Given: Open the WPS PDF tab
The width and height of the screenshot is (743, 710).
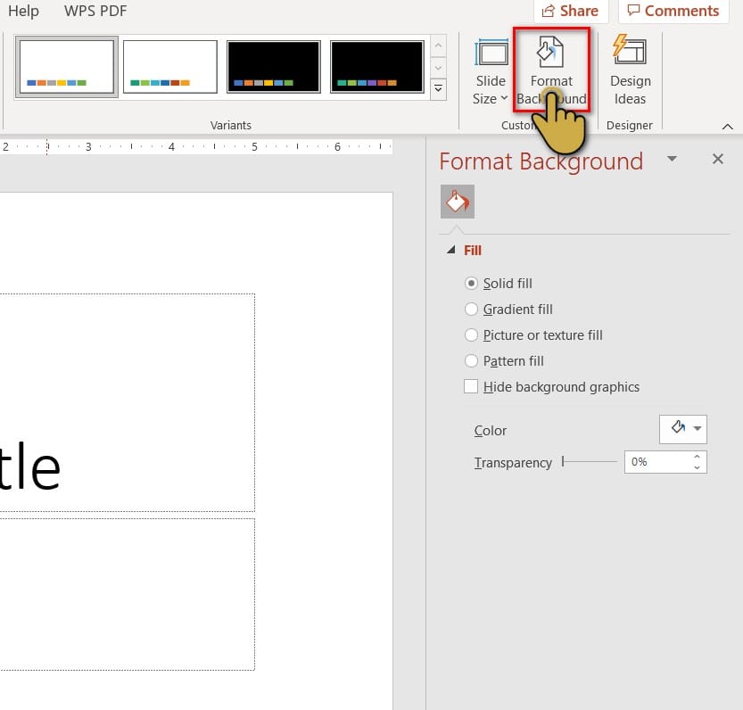Looking at the screenshot, I should 95,11.
